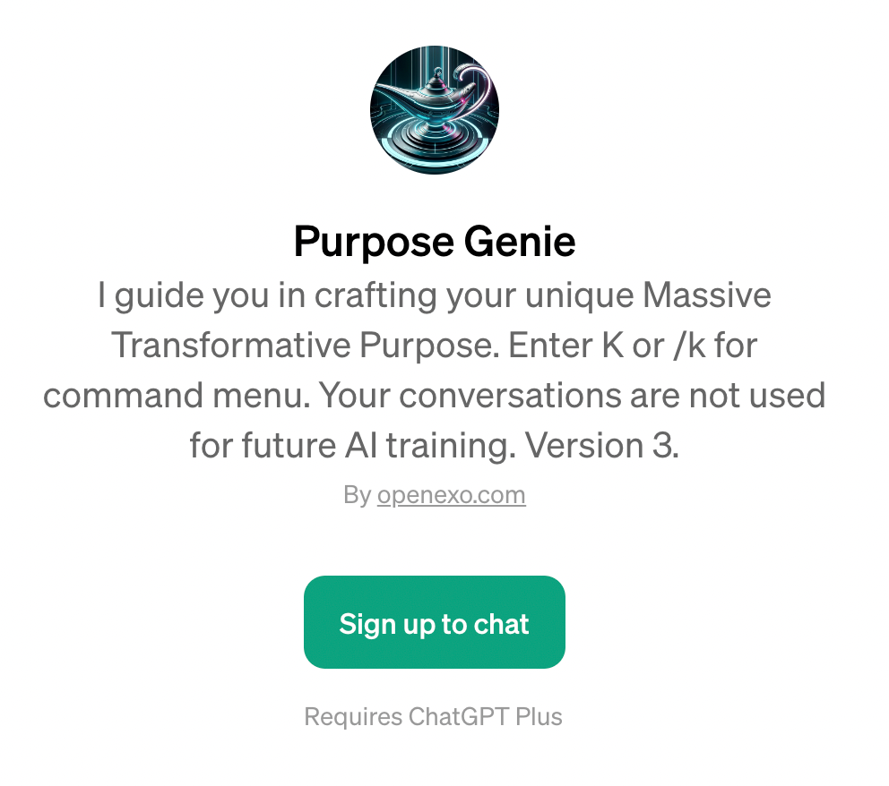Click the /k command text in description

pos(689,346)
